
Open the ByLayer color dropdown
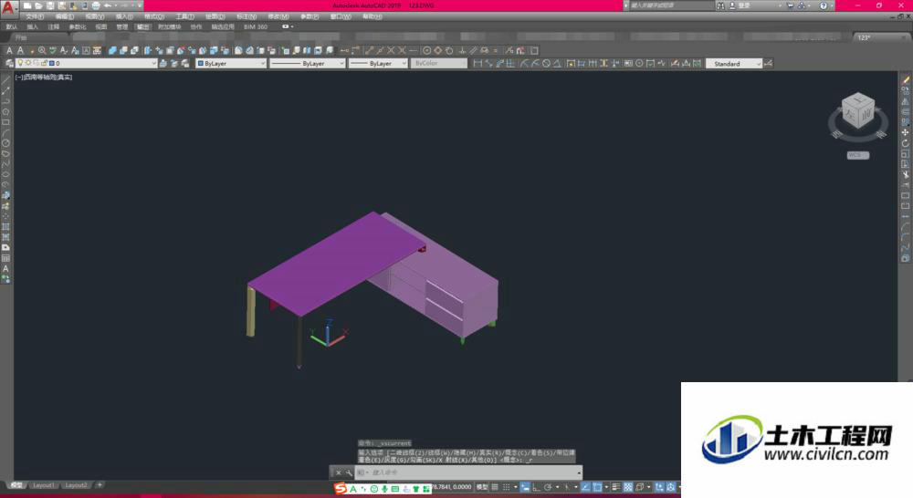click(x=231, y=64)
